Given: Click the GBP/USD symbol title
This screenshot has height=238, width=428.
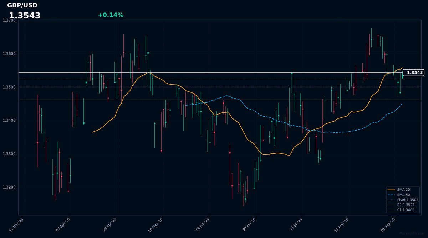Looking at the screenshot, I should coord(22,5).
